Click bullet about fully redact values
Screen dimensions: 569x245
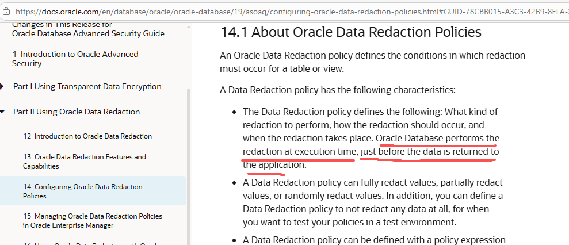(372, 202)
